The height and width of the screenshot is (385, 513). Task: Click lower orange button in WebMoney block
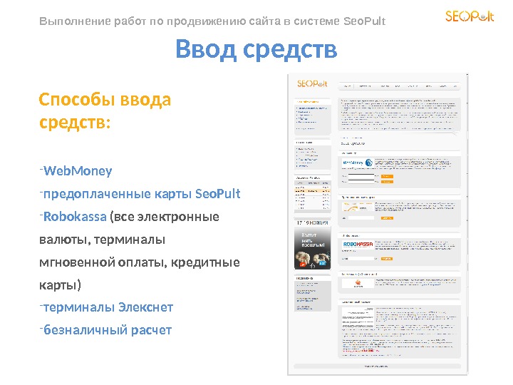coord(387,181)
